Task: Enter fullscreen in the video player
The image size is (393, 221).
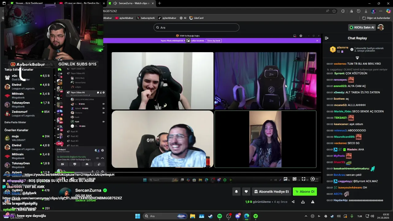Action: [x=303, y=179]
